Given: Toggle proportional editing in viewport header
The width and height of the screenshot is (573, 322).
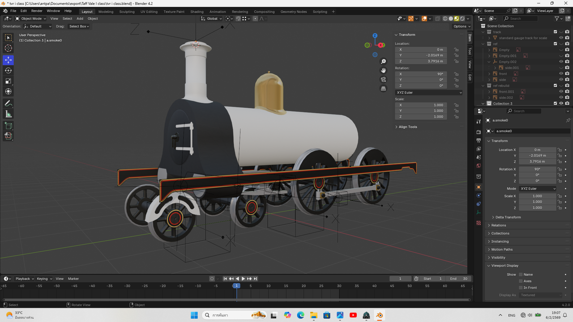Looking at the screenshot, I should pos(255,19).
